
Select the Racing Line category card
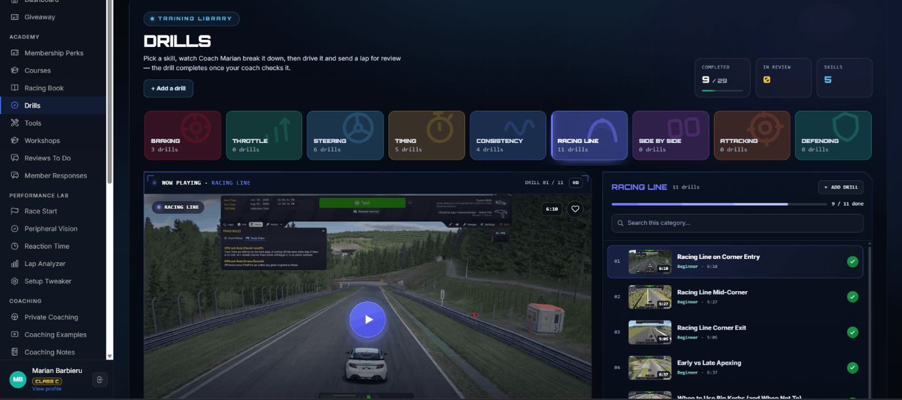coord(590,135)
